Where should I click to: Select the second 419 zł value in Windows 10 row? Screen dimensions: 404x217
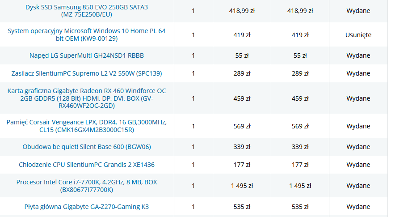click(x=300, y=35)
